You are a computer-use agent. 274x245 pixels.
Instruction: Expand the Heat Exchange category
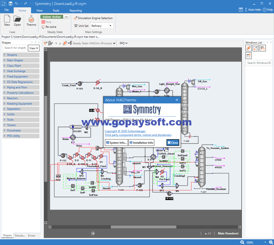coord(21,71)
